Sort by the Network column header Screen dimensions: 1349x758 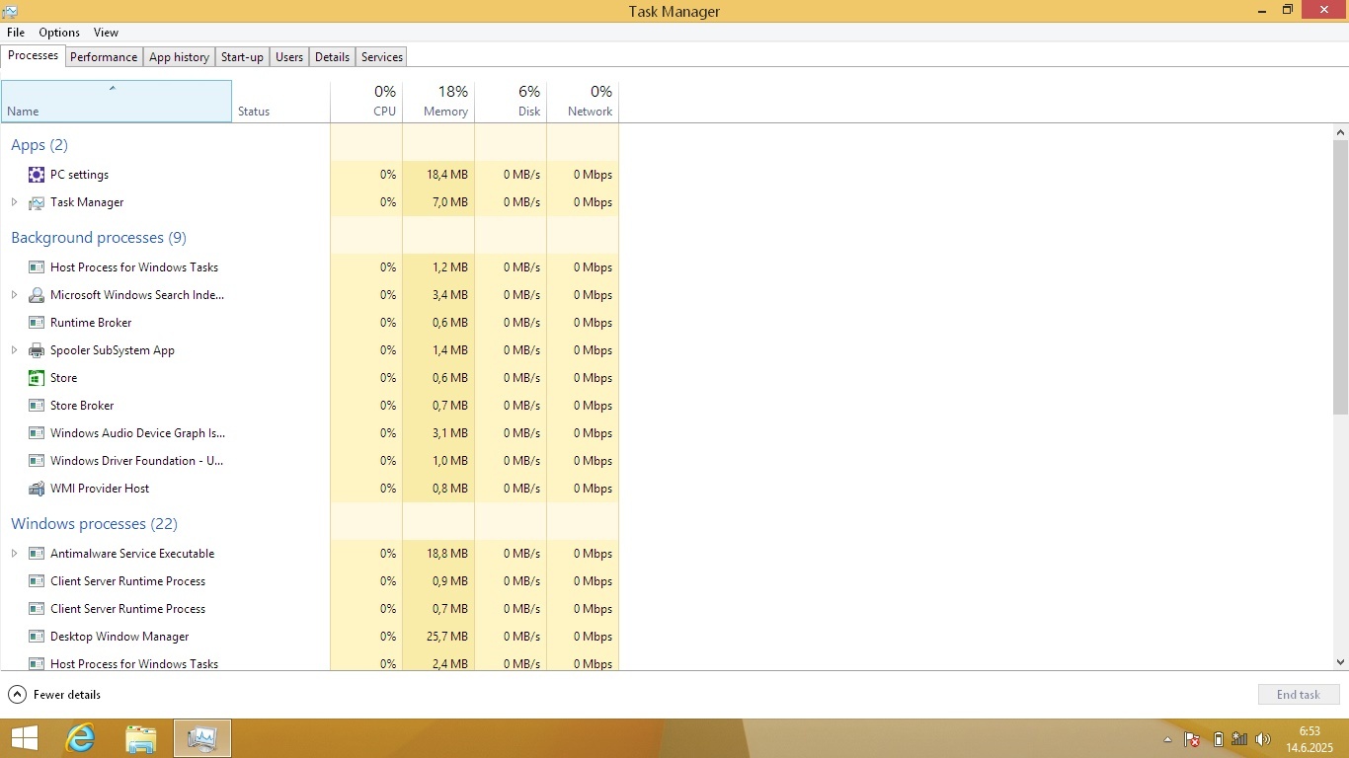coord(583,102)
